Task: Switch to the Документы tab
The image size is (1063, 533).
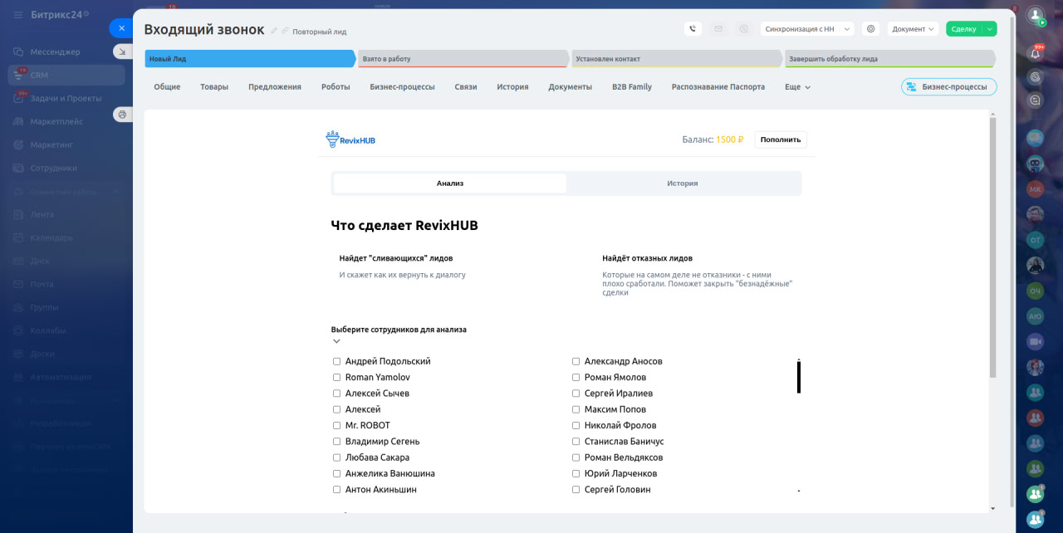Action: [x=570, y=86]
